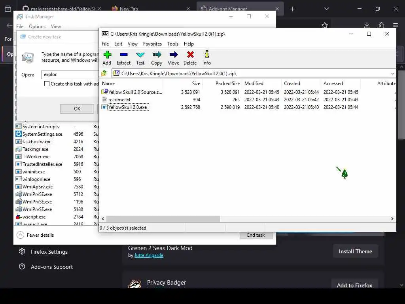Select the Taskmgr.exe process row

[57, 149]
